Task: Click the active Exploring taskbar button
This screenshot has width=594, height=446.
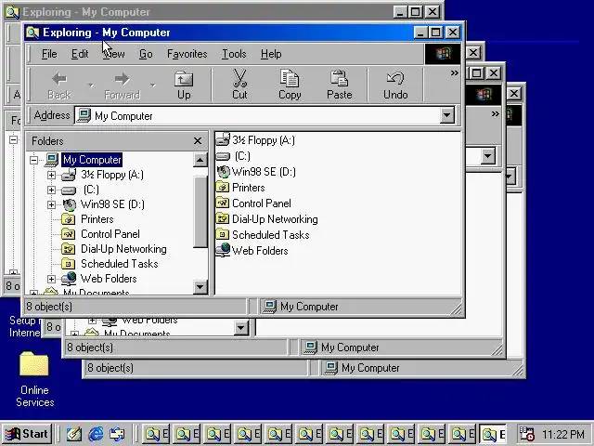Action: point(494,434)
